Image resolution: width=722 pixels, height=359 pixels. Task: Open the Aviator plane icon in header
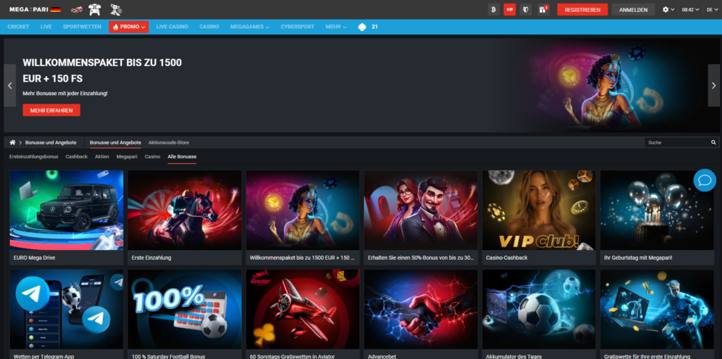click(x=77, y=9)
